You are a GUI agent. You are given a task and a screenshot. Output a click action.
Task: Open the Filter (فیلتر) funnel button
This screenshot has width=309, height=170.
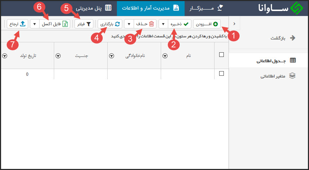point(84,24)
